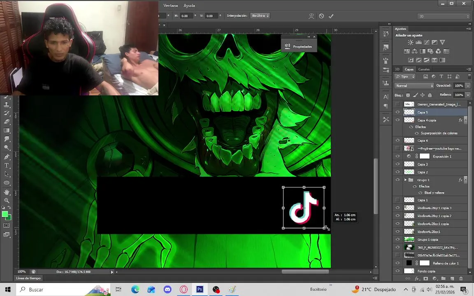Add layer mask at Layers panel bottom
The width and height of the screenshot is (474, 296).
tap(425, 278)
